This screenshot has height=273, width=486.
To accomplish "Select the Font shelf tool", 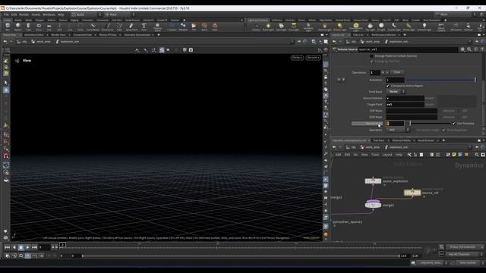I will (x=144, y=27).
